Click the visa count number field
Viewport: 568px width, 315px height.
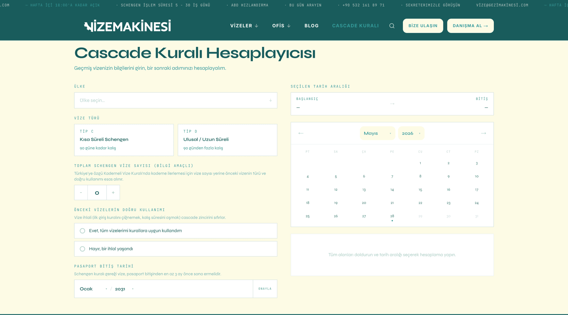[x=97, y=193]
